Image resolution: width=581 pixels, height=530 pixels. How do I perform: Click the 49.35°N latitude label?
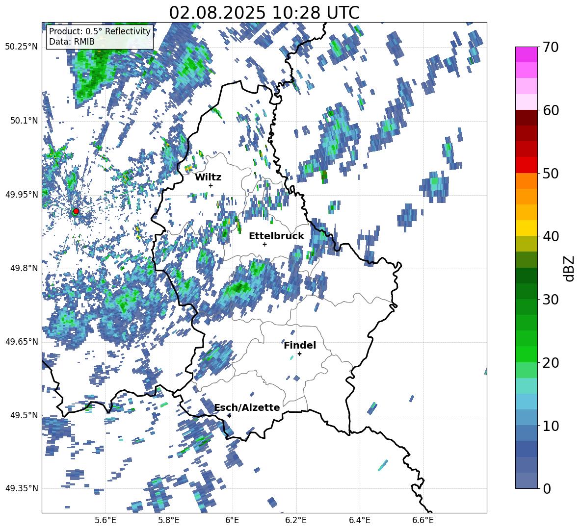coord(22,488)
